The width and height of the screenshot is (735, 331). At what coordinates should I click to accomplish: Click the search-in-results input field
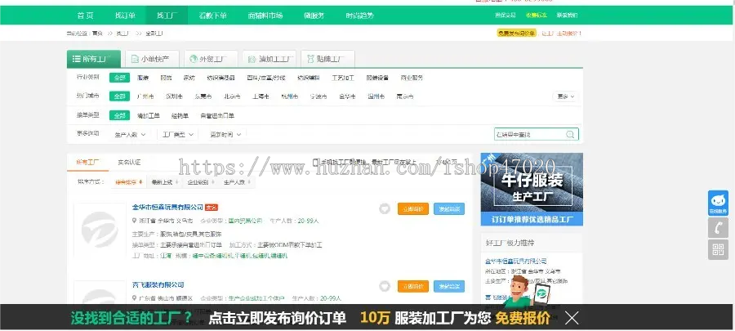pyautogui.click(x=529, y=135)
